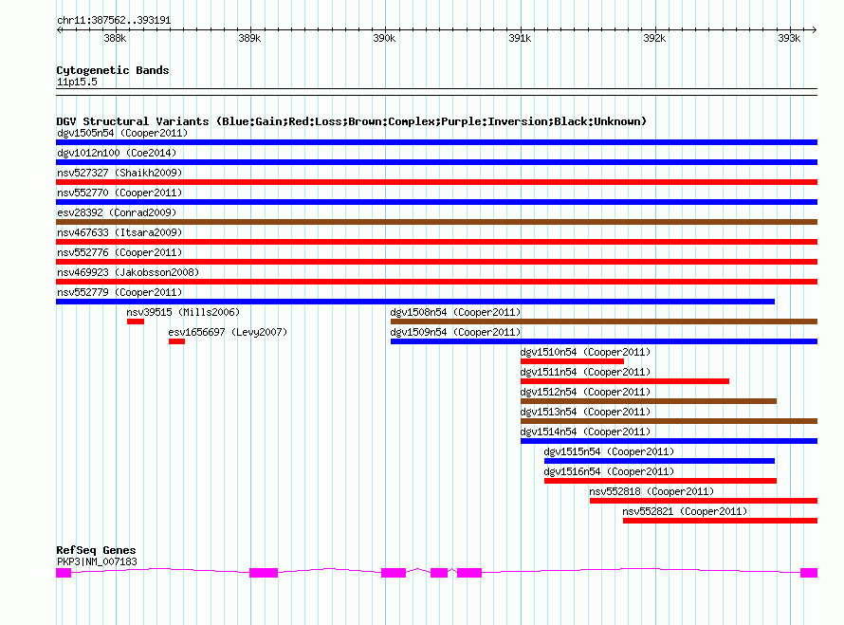The height and width of the screenshot is (625, 844).
Task: Click the chr11:387562..393191 coordinate label
Action: (114, 21)
